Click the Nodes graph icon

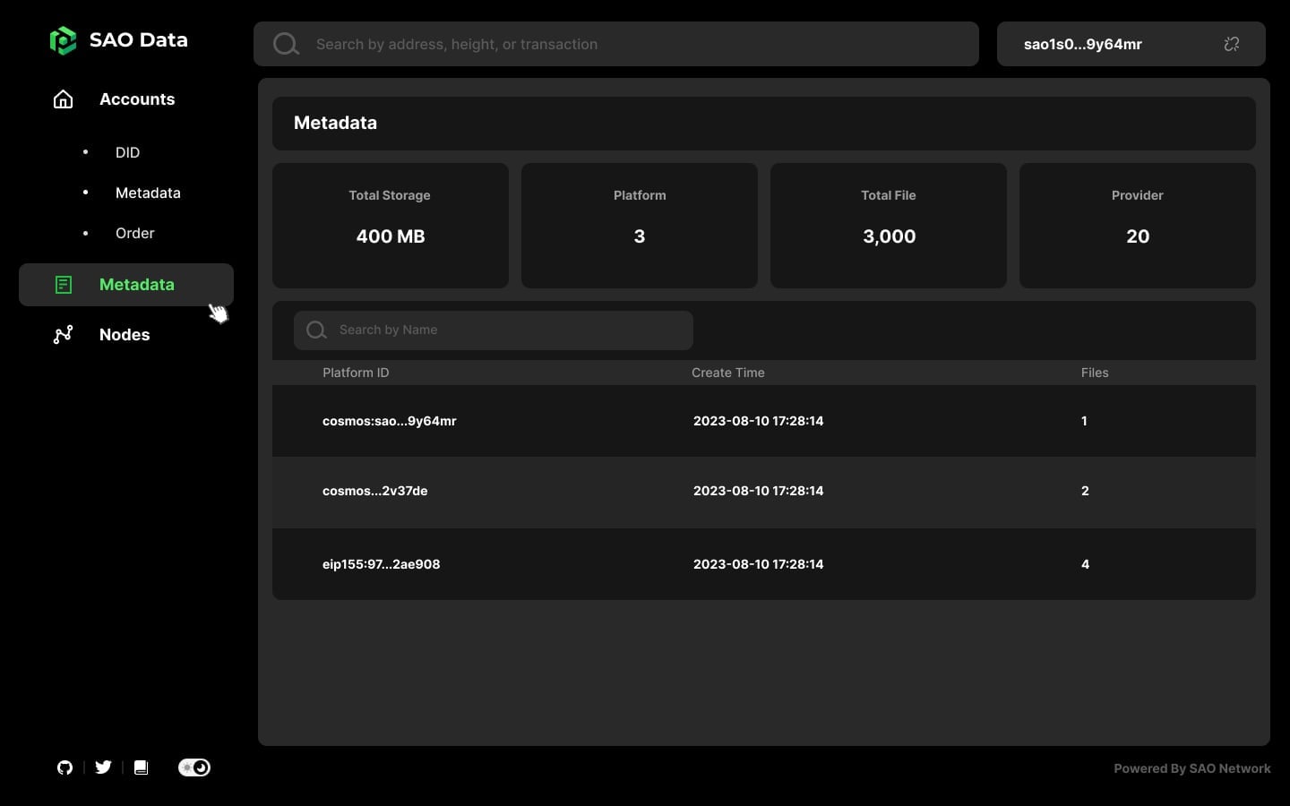[63, 335]
